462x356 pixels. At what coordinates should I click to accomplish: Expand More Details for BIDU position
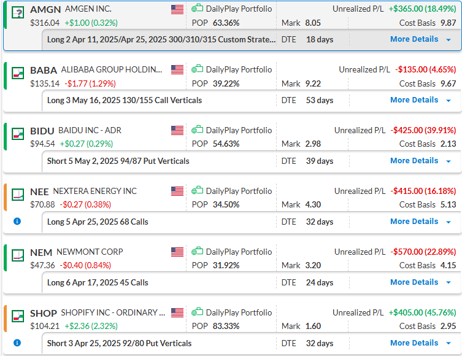[420, 161]
